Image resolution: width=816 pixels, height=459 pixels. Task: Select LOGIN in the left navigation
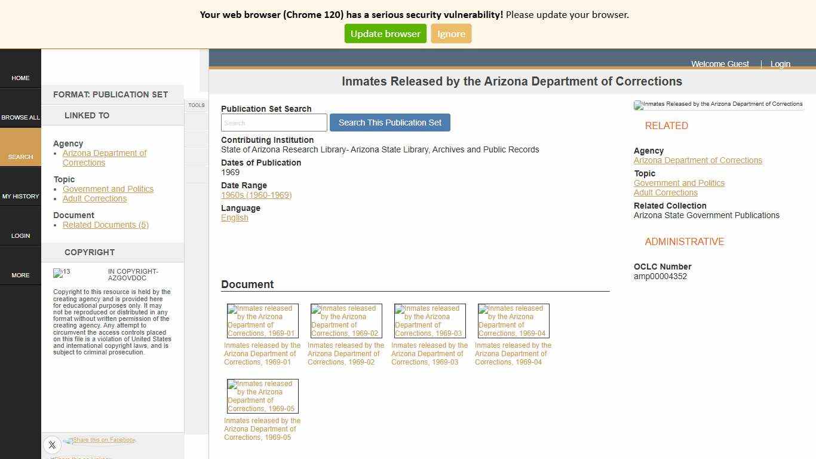point(20,235)
